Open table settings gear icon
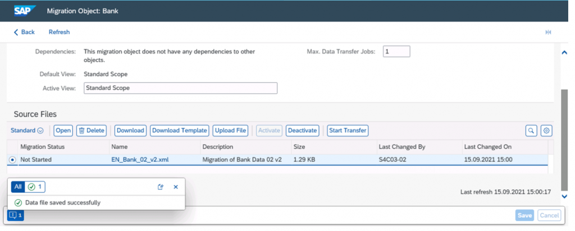This screenshot has height=231, width=575. click(546, 130)
